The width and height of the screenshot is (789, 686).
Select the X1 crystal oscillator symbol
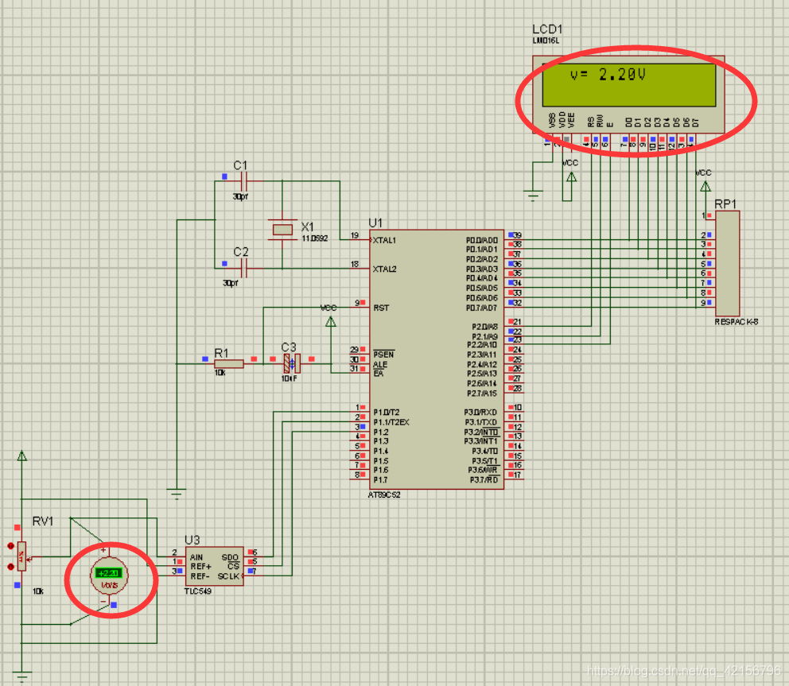click(282, 230)
